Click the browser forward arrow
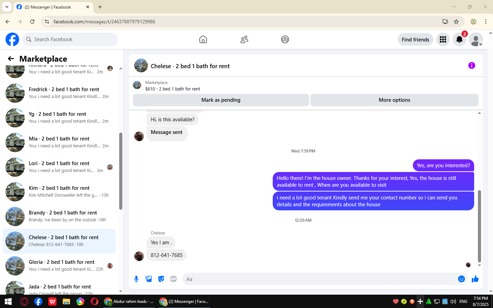The height and width of the screenshot is (308, 493). pos(20,22)
